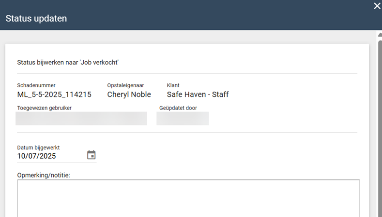Click the Opstaleigenaar label

pyautogui.click(x=125, y=85)
